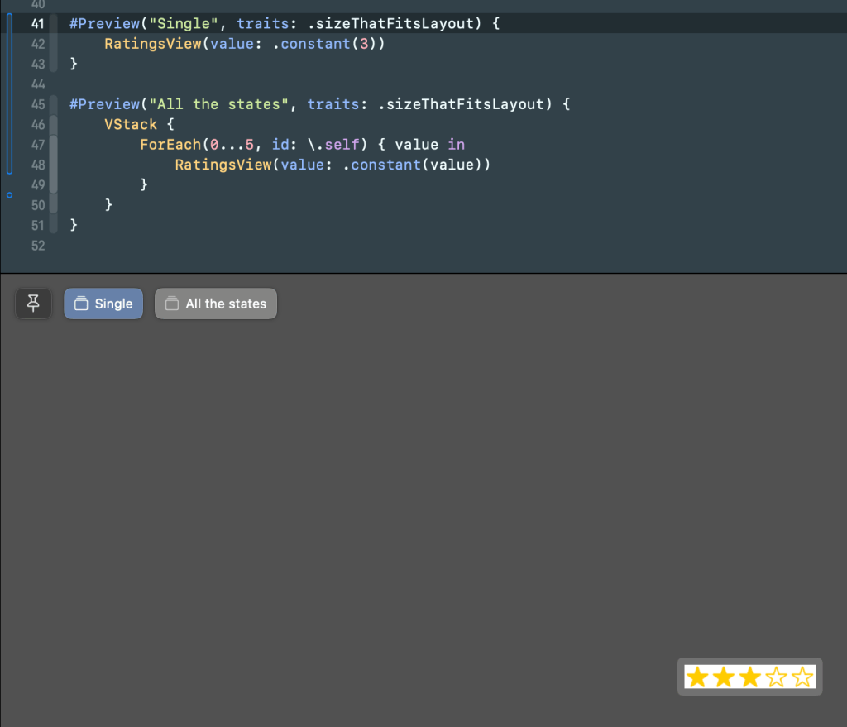This screenshot has width=847, height=727.
Task: Click the number 3 inside .constant(3)
Action: [x=364, y=44]
